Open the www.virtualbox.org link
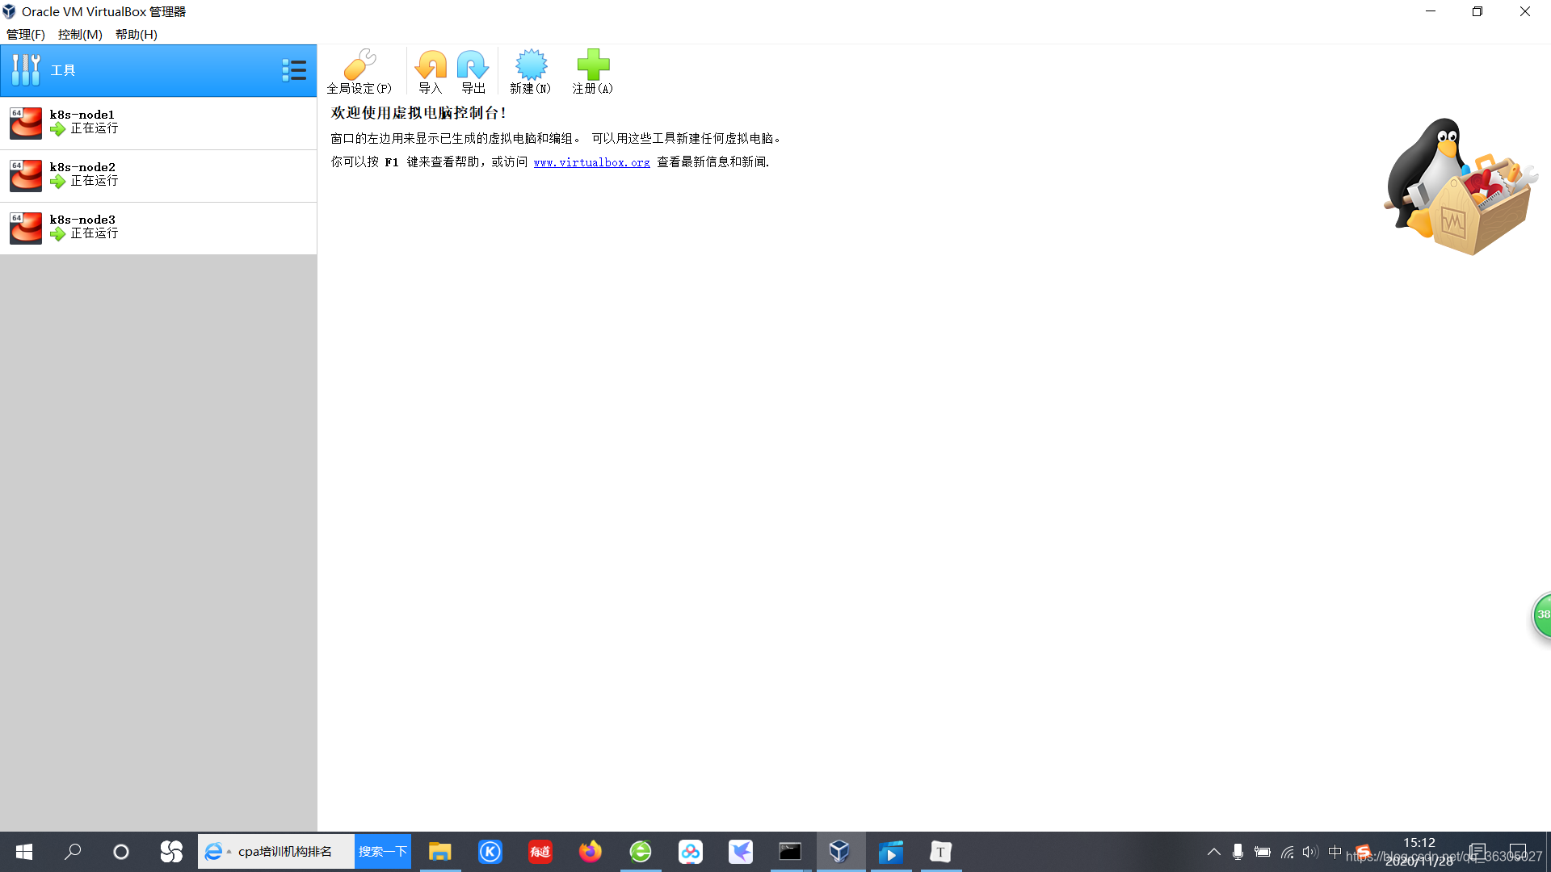 (591, 162)
